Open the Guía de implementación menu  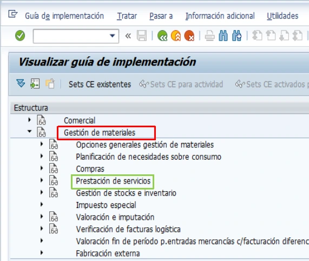pyautogui.click(x=64, y=16)
